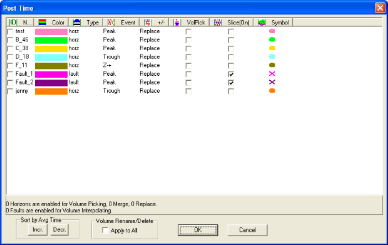Uncheck Slice(On) for Fault_2

pyautogui.click(x=231, y=83)
